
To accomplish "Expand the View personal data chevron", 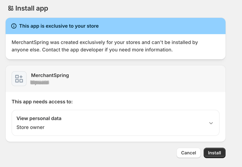I will point(211,123).
